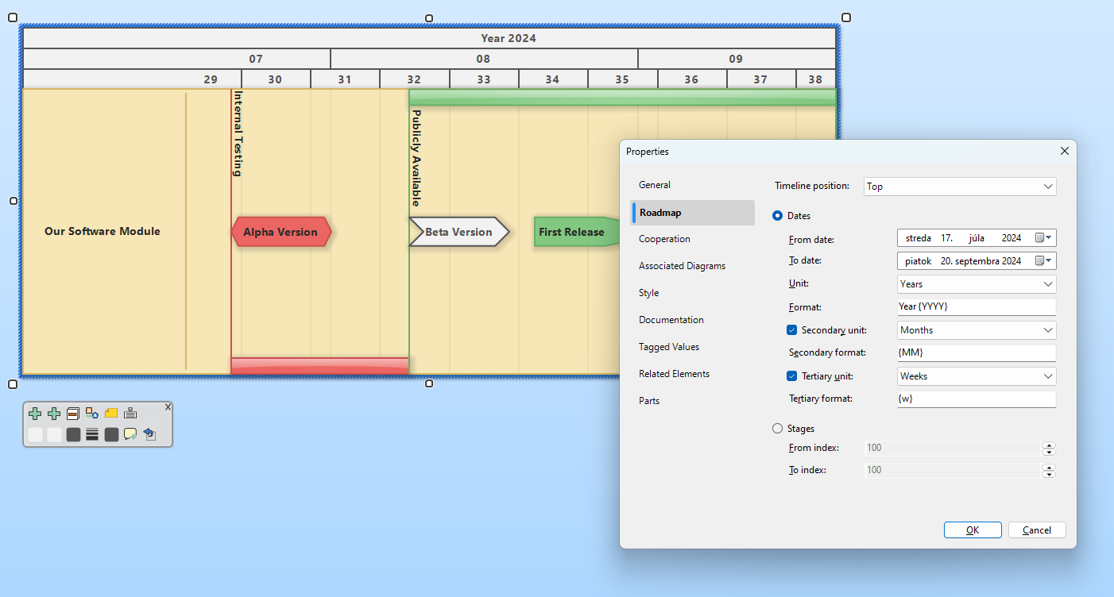Open the Secondary unit dropdown showing Months
This screenshot has width=1114, height=597.
(x=977, y=330)
